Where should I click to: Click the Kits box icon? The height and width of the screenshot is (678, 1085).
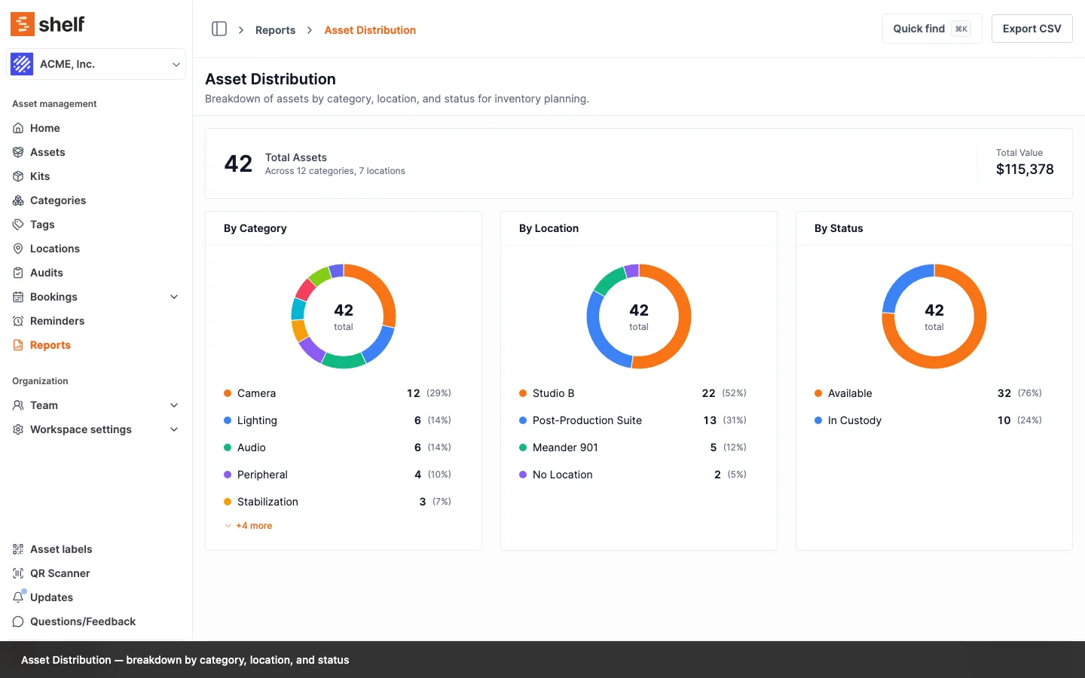tap(18, 176)
